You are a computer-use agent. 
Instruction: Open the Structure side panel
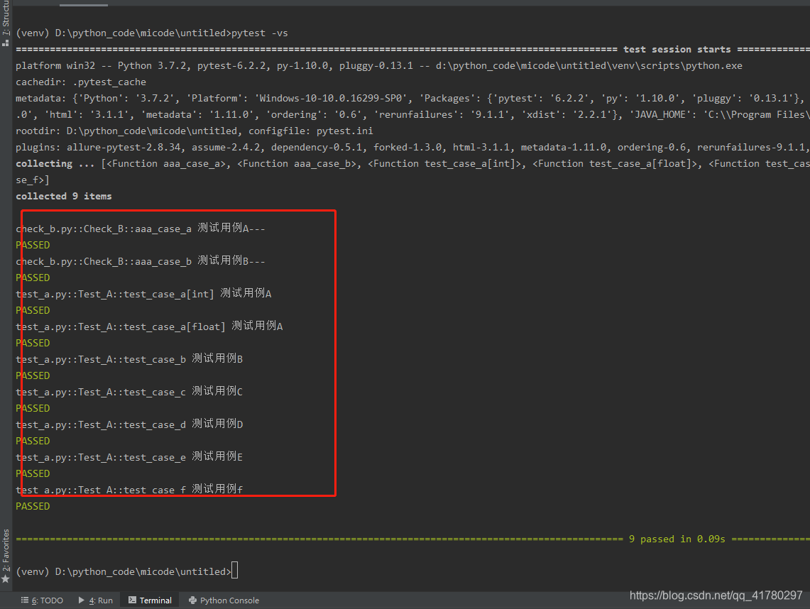click(6, 17)
